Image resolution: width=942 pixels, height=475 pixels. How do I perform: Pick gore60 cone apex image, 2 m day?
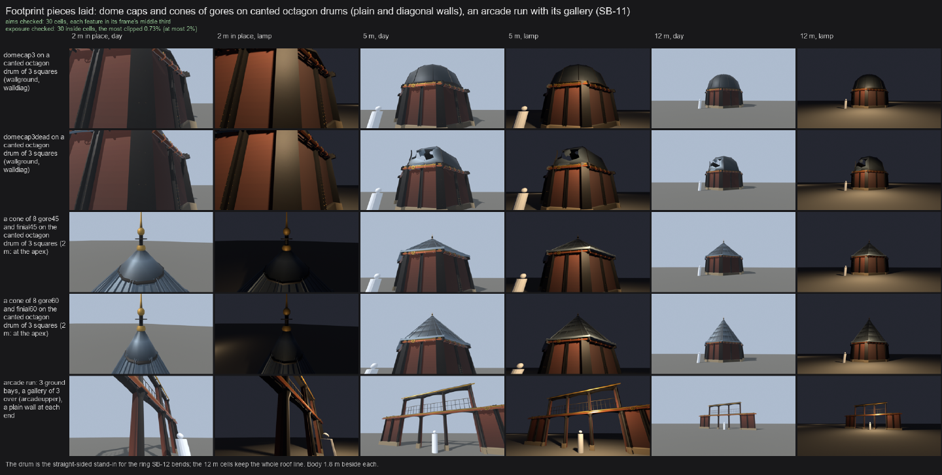click(141, 334)
